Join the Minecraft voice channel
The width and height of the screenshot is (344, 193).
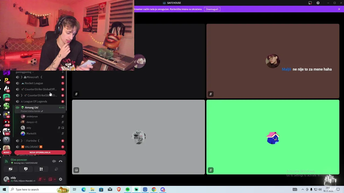[x=40, y=77]
